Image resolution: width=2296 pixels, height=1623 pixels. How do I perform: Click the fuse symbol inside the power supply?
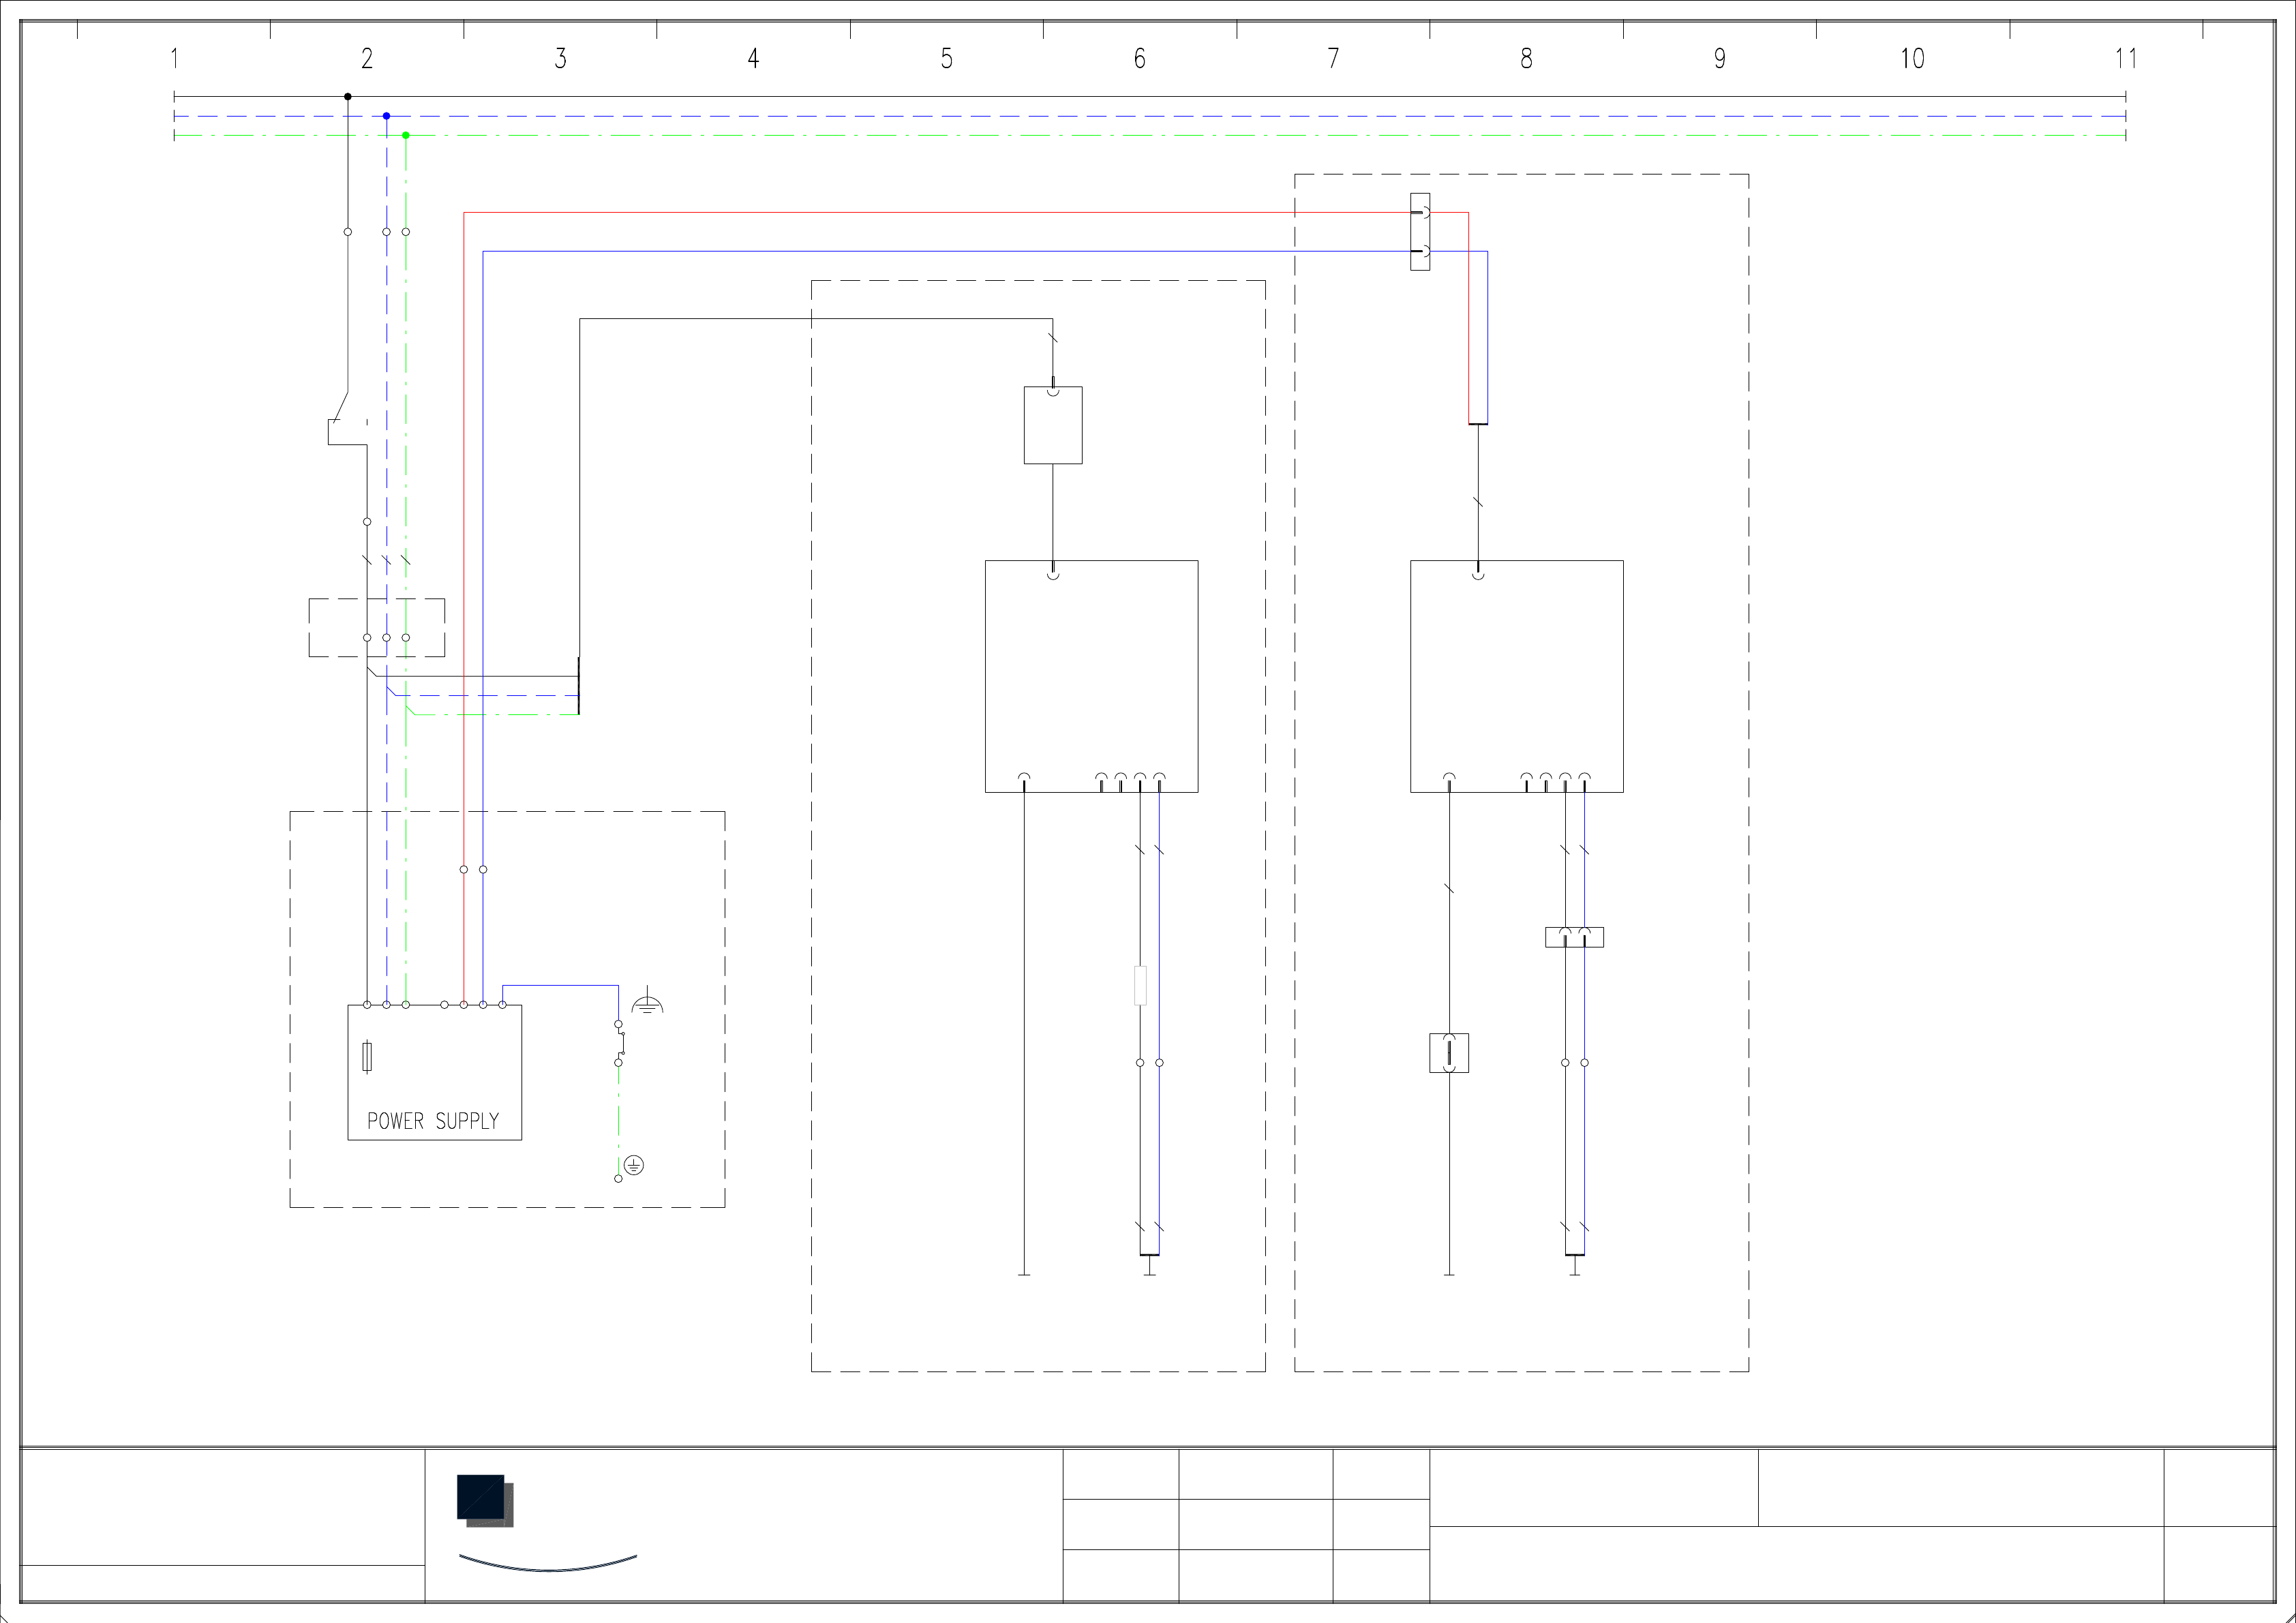pos(367,1056)
